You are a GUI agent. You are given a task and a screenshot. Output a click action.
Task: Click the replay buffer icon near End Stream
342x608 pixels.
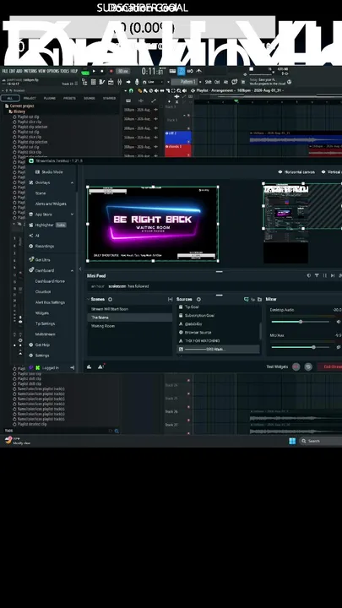tap(308, 366)
